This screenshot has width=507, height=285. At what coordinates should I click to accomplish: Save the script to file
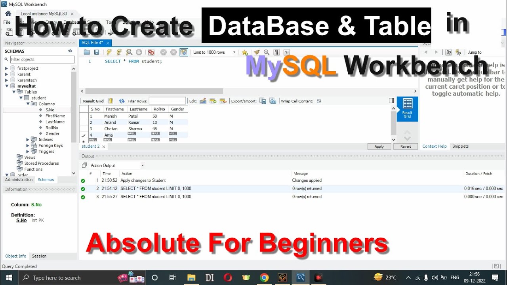(x=97, y=52)
